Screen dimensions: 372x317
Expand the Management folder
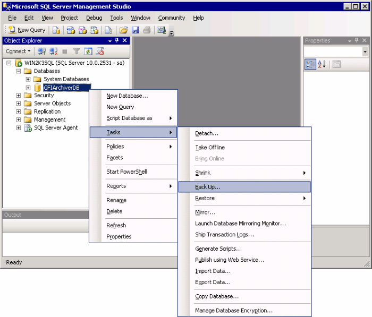pyautogui.click(x=18, y=119)
